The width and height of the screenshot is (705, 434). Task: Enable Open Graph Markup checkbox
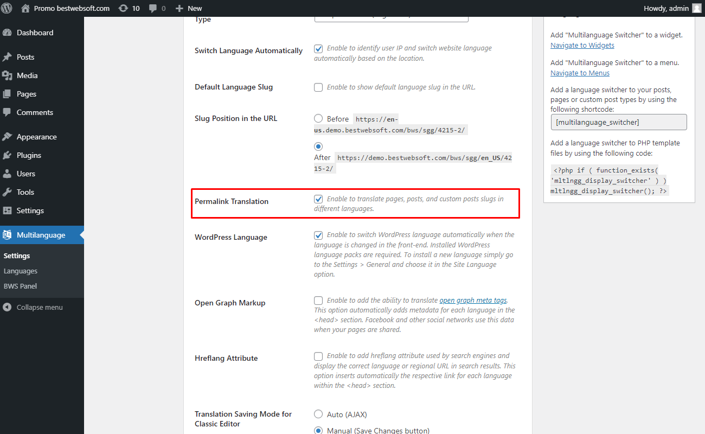point(318,301)
